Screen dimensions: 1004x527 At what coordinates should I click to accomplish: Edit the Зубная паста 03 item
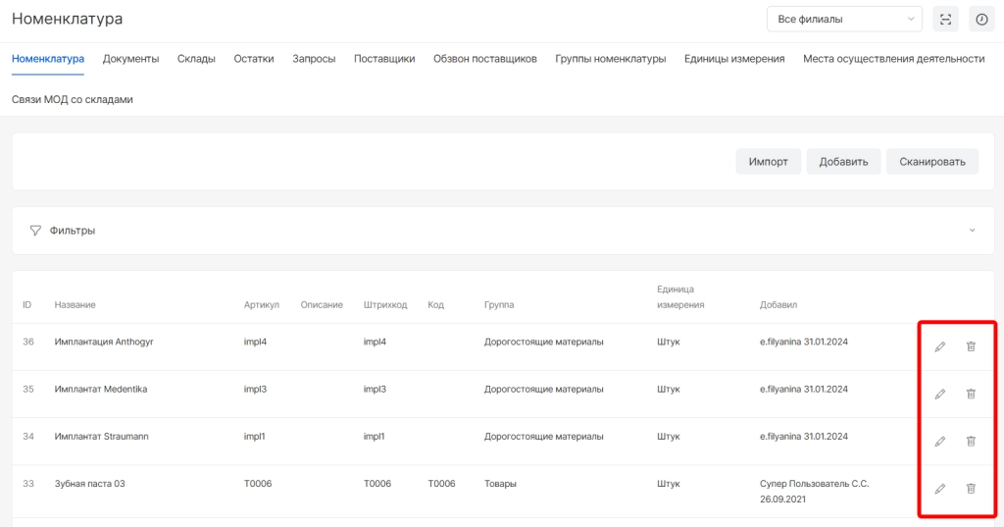939,488
